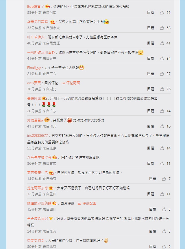View 评论配图 in 脱缰的邪恶蒟蒻's comment
Image resolution: width=185 pixels, height=249 pixels.
coord(87,203)
